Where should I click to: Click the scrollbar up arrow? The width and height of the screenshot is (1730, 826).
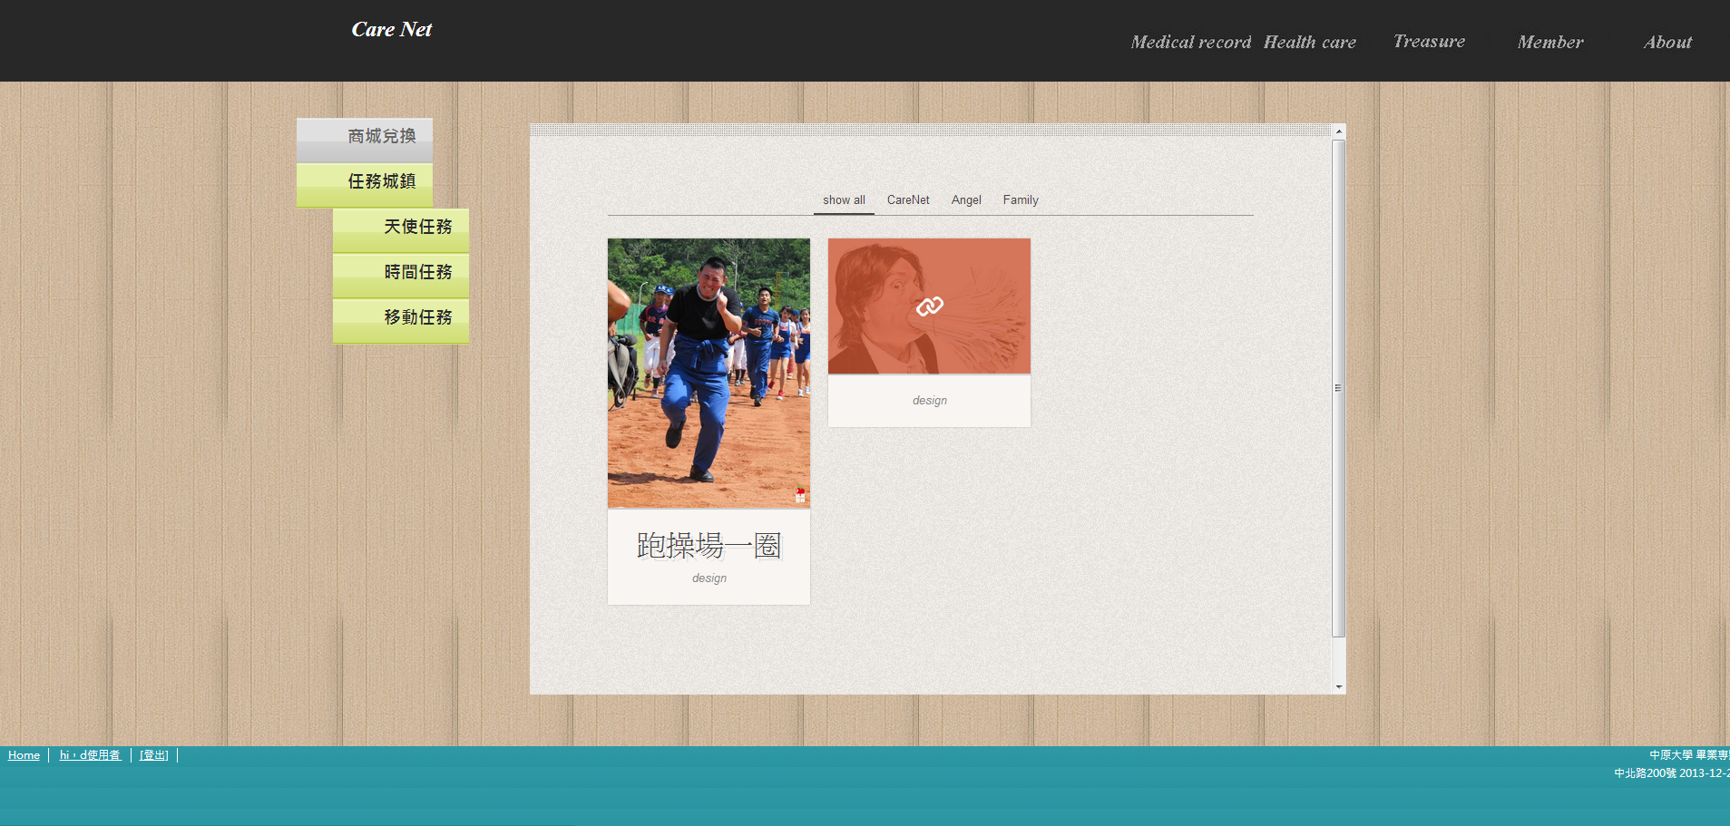[x=1338, y=131]
